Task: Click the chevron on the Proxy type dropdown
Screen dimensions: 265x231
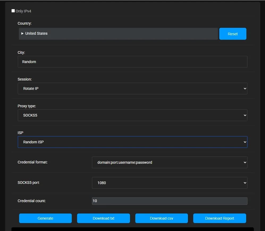Action: click(245, 115)
